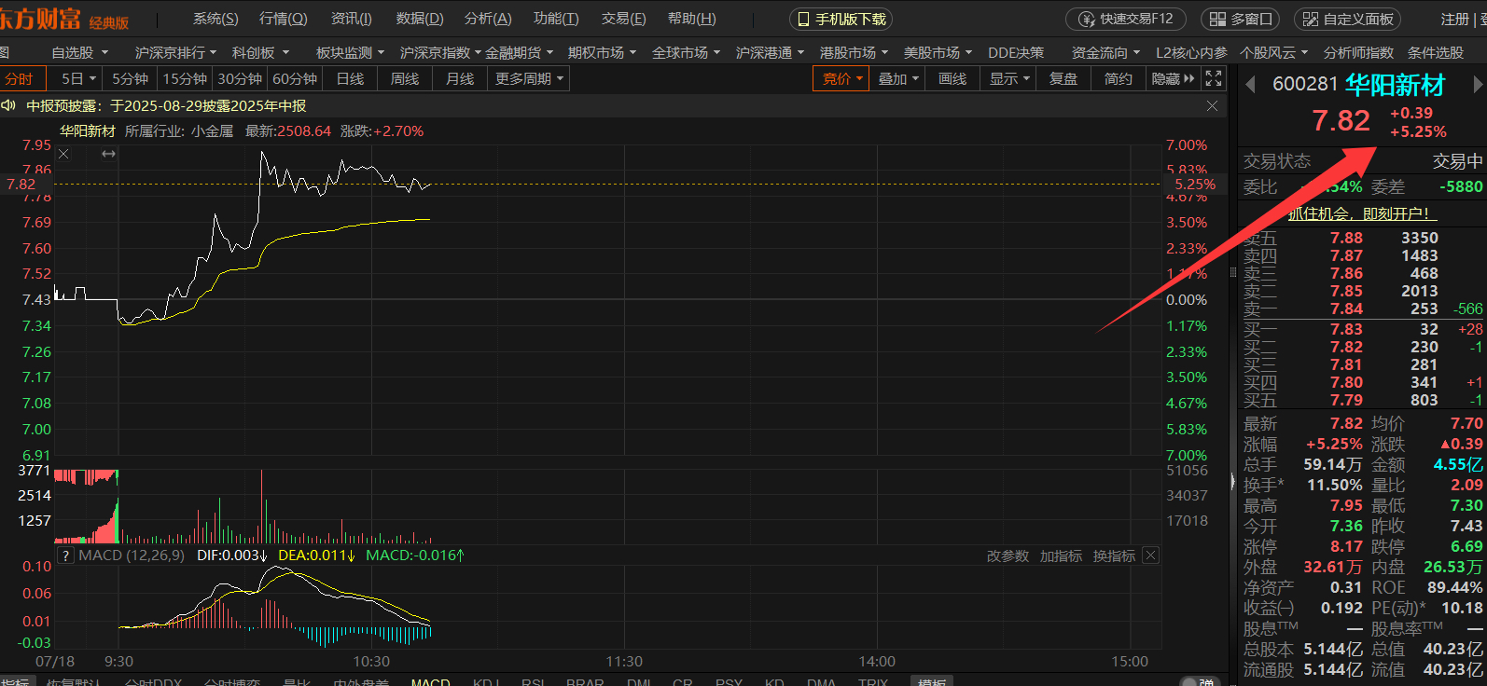Click MACD help question mark icon
Viewport: 1487px width, 686px height.
(65, 556)
